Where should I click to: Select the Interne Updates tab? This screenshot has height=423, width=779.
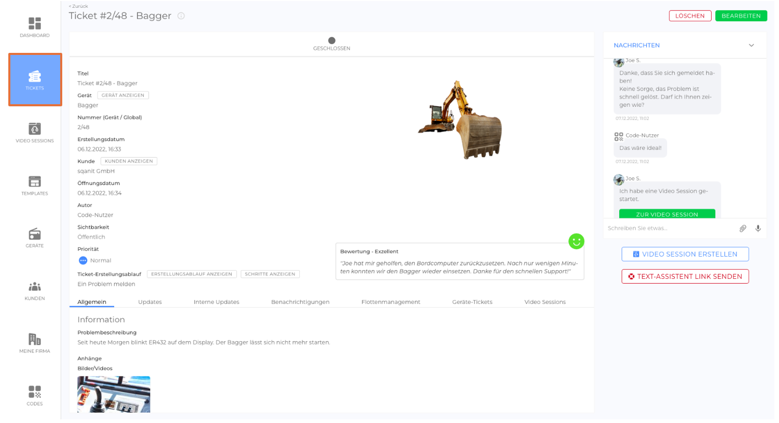click(x=216, y=302)
